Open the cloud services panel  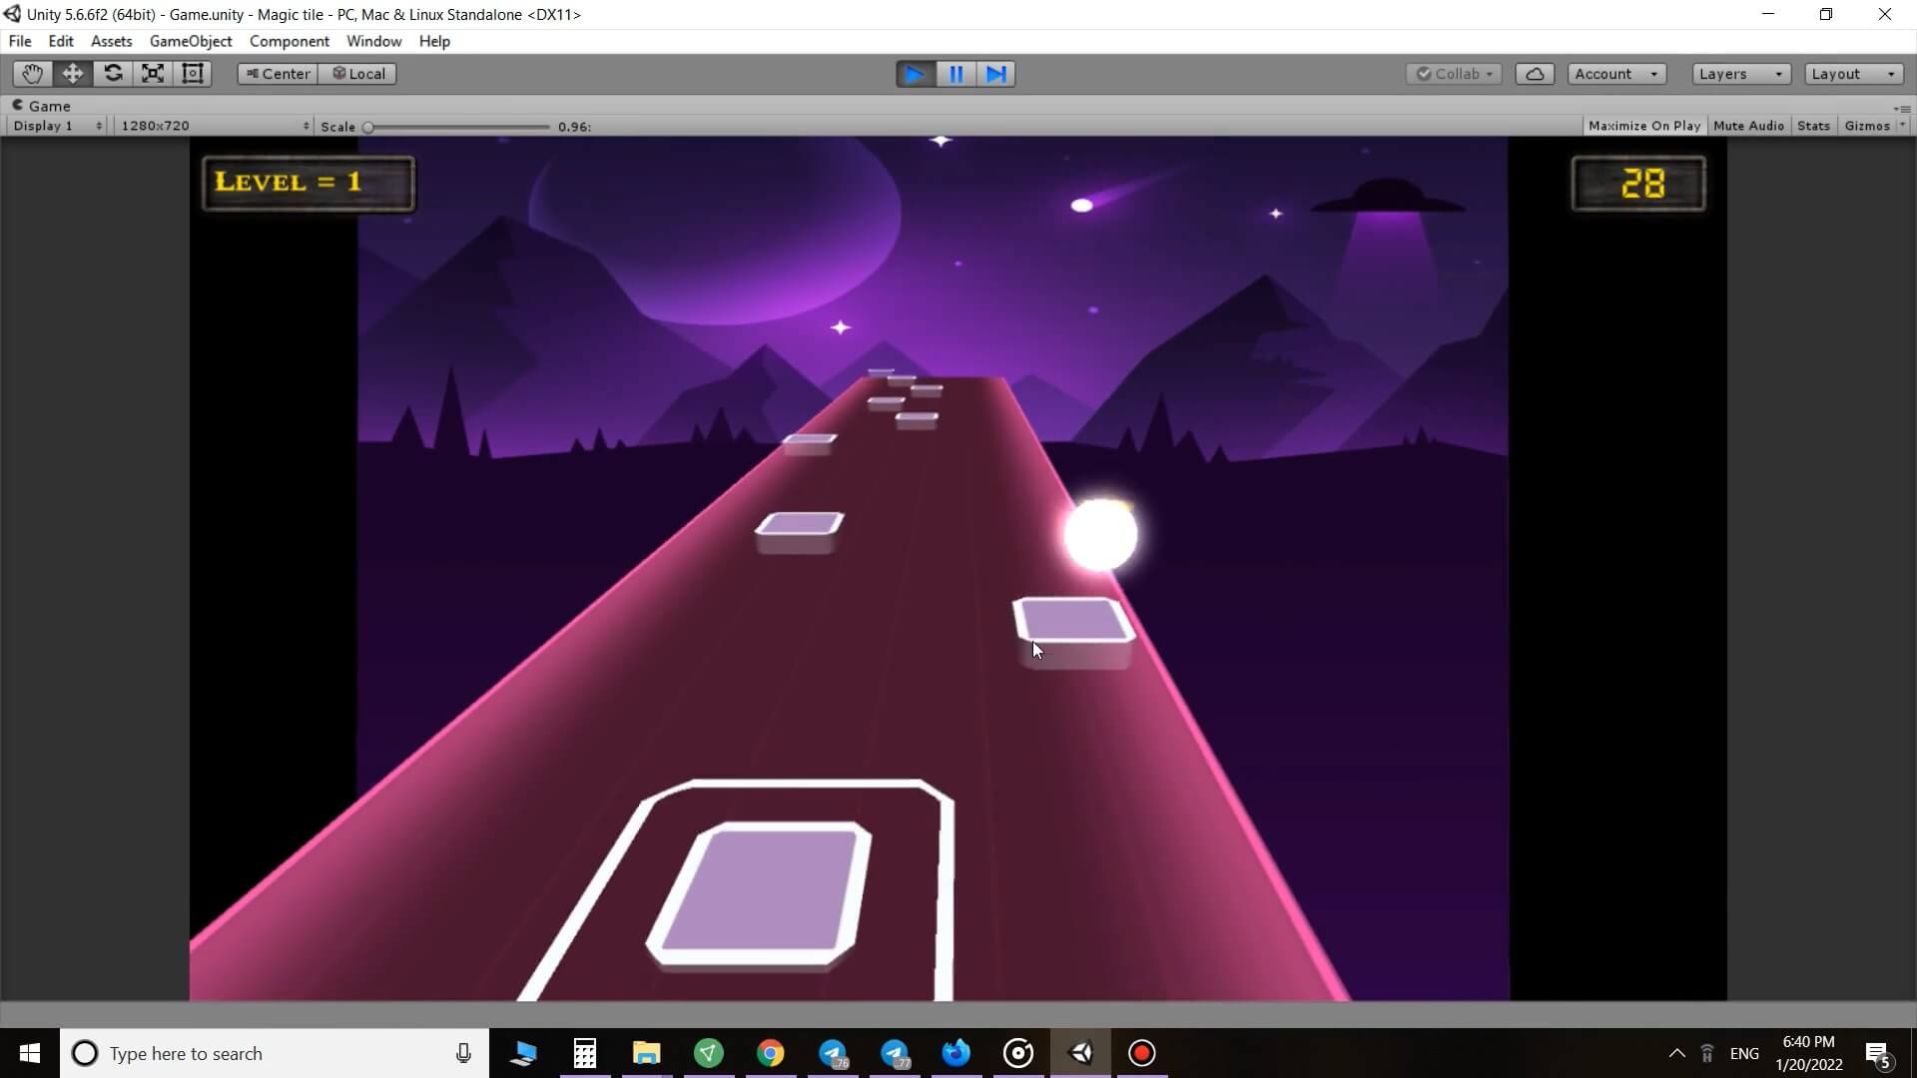(x=1535, y=74)
